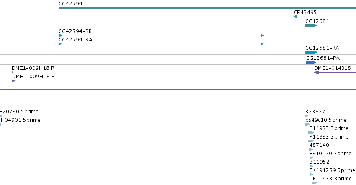Click the EP10120.3prime EST label
The height and width of the screenshot is (185, 356).
click(x=330, y=154)
